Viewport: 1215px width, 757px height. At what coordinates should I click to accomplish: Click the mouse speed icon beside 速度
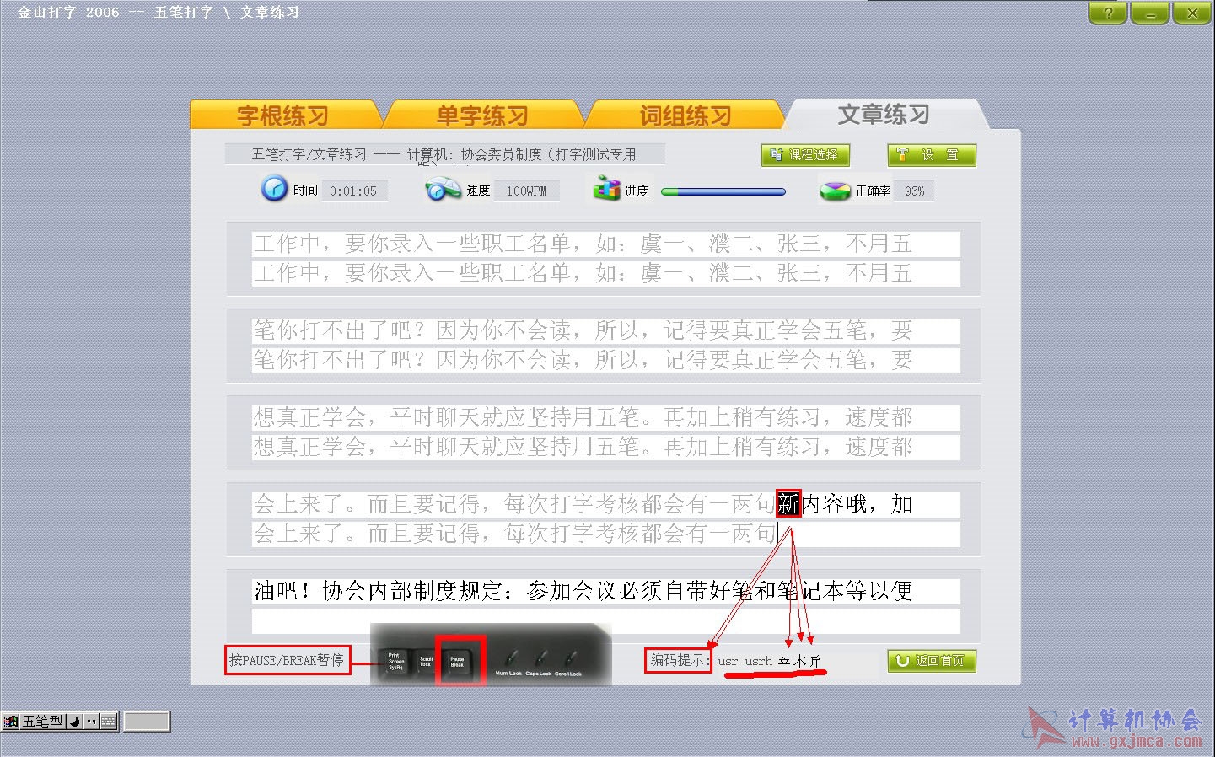(x=442, y=189)
